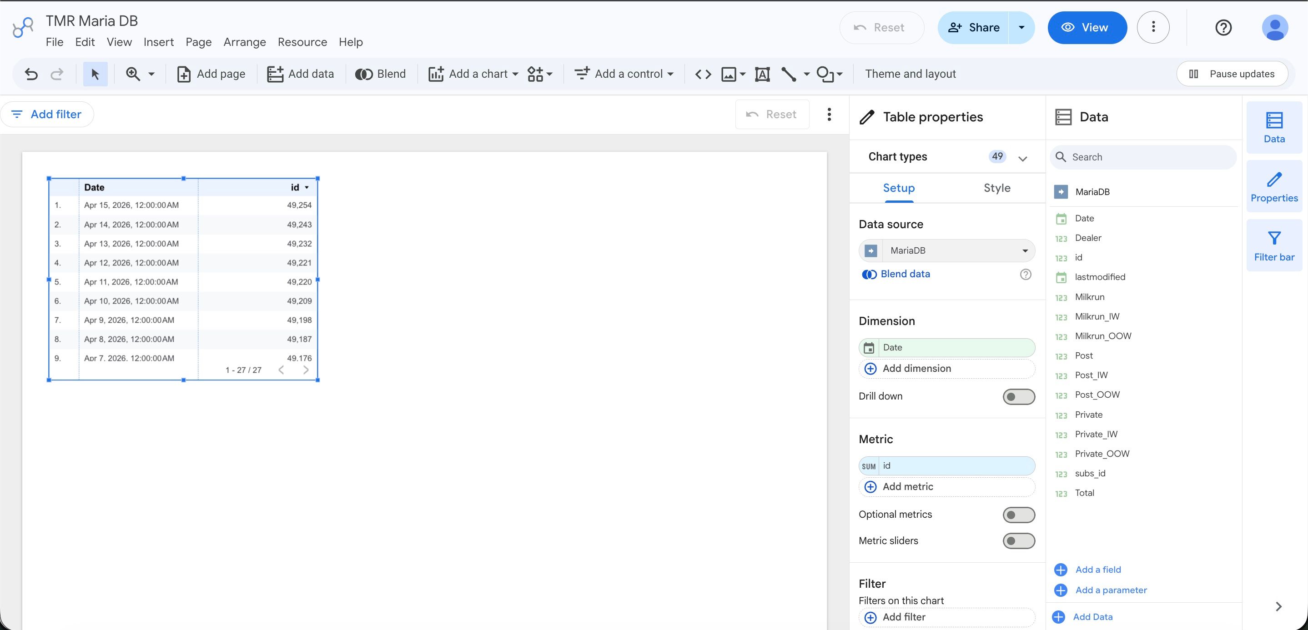Screen dimensions: 1308x630
Task: Click the URL embed code icon
Action: [703, 74]
